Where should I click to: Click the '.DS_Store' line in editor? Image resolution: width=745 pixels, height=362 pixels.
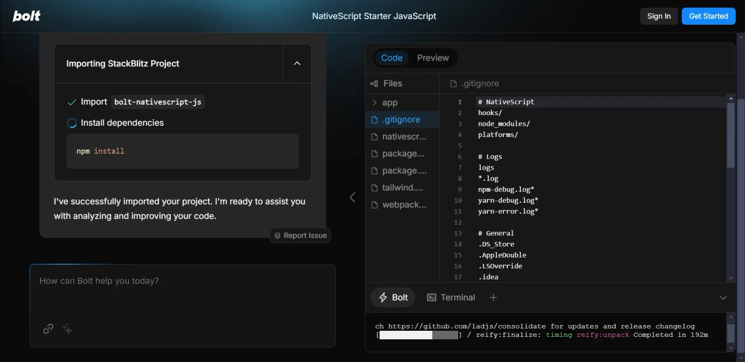(496, 244)
